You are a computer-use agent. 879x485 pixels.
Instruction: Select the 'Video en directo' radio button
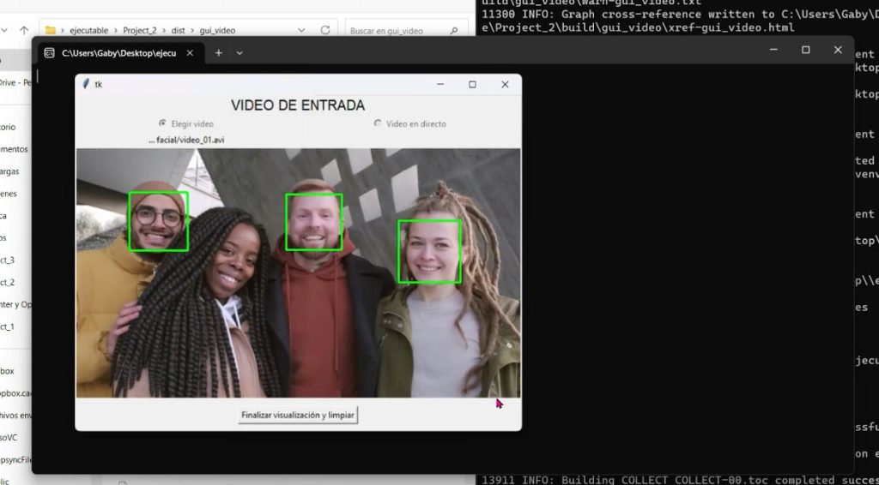[378, 123]
